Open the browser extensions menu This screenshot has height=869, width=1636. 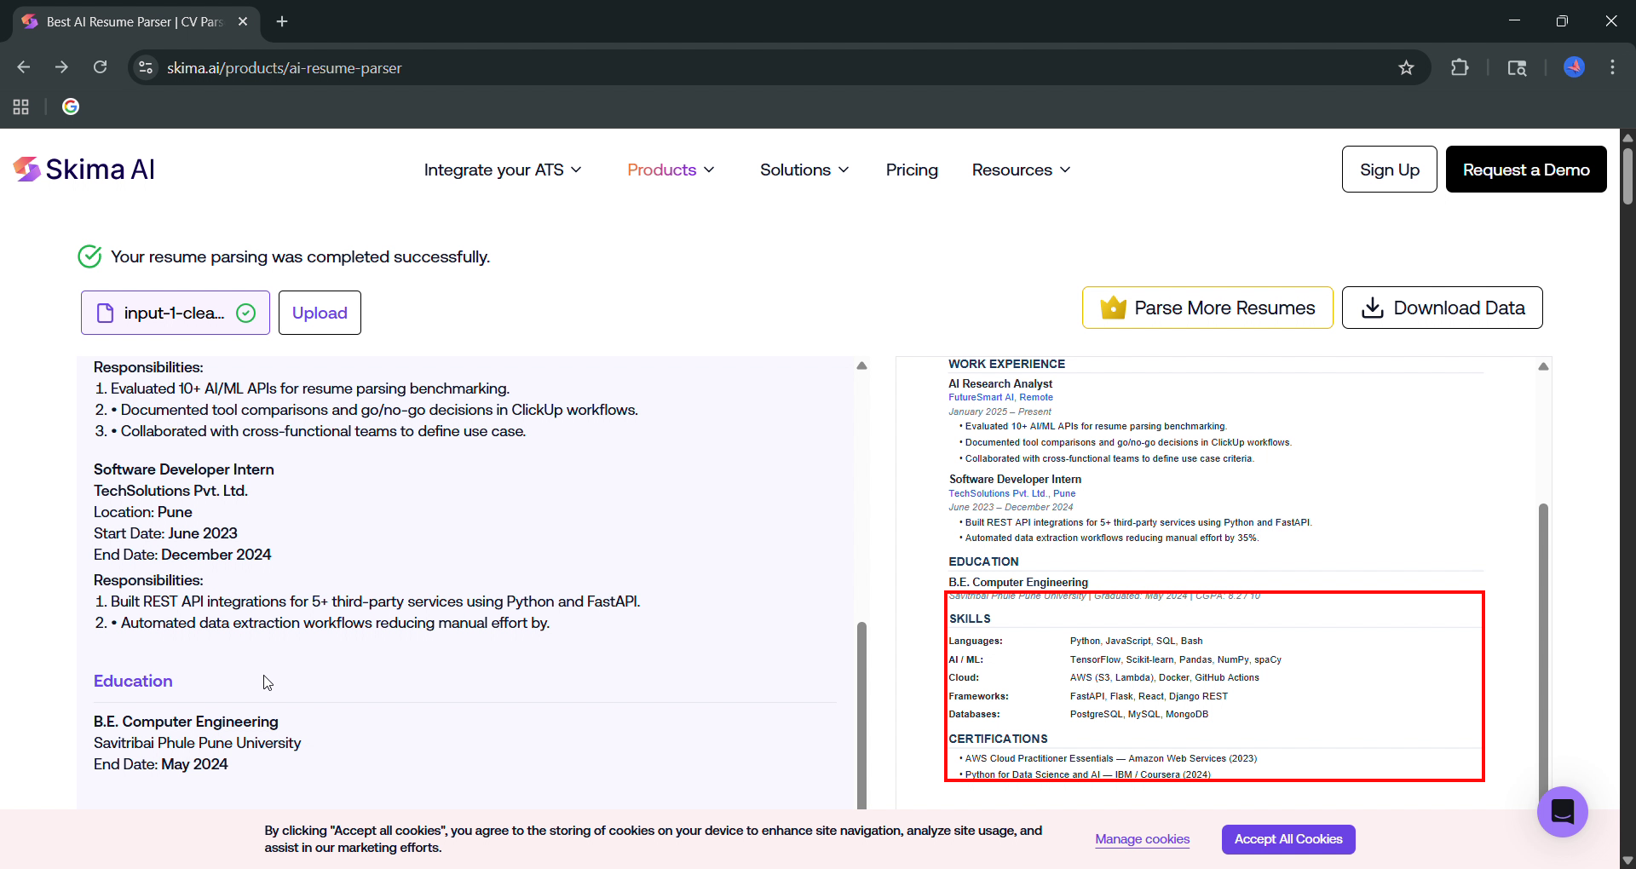[1460, 67]
